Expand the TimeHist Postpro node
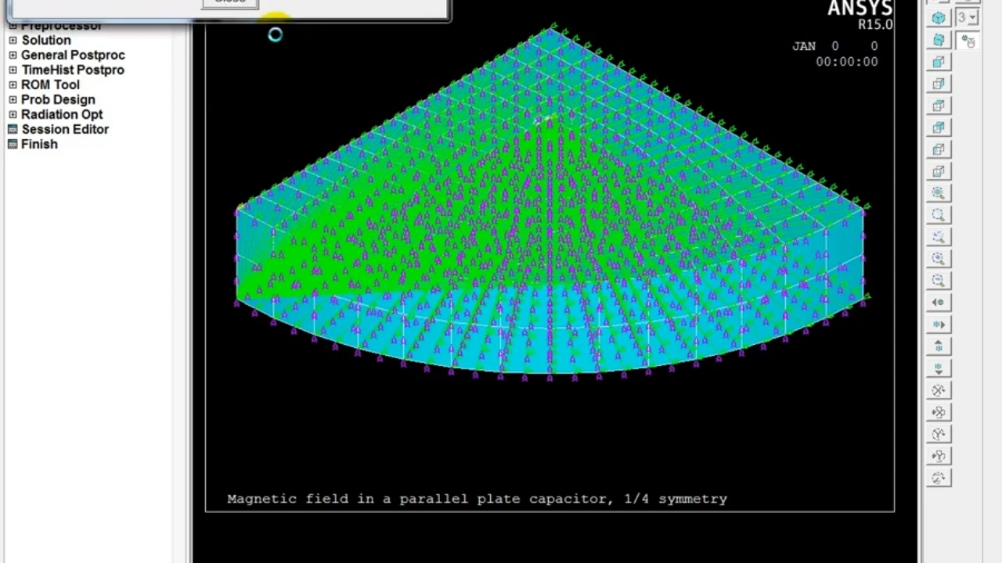Viewport: 1002px width, 563px height. (13, 70)
